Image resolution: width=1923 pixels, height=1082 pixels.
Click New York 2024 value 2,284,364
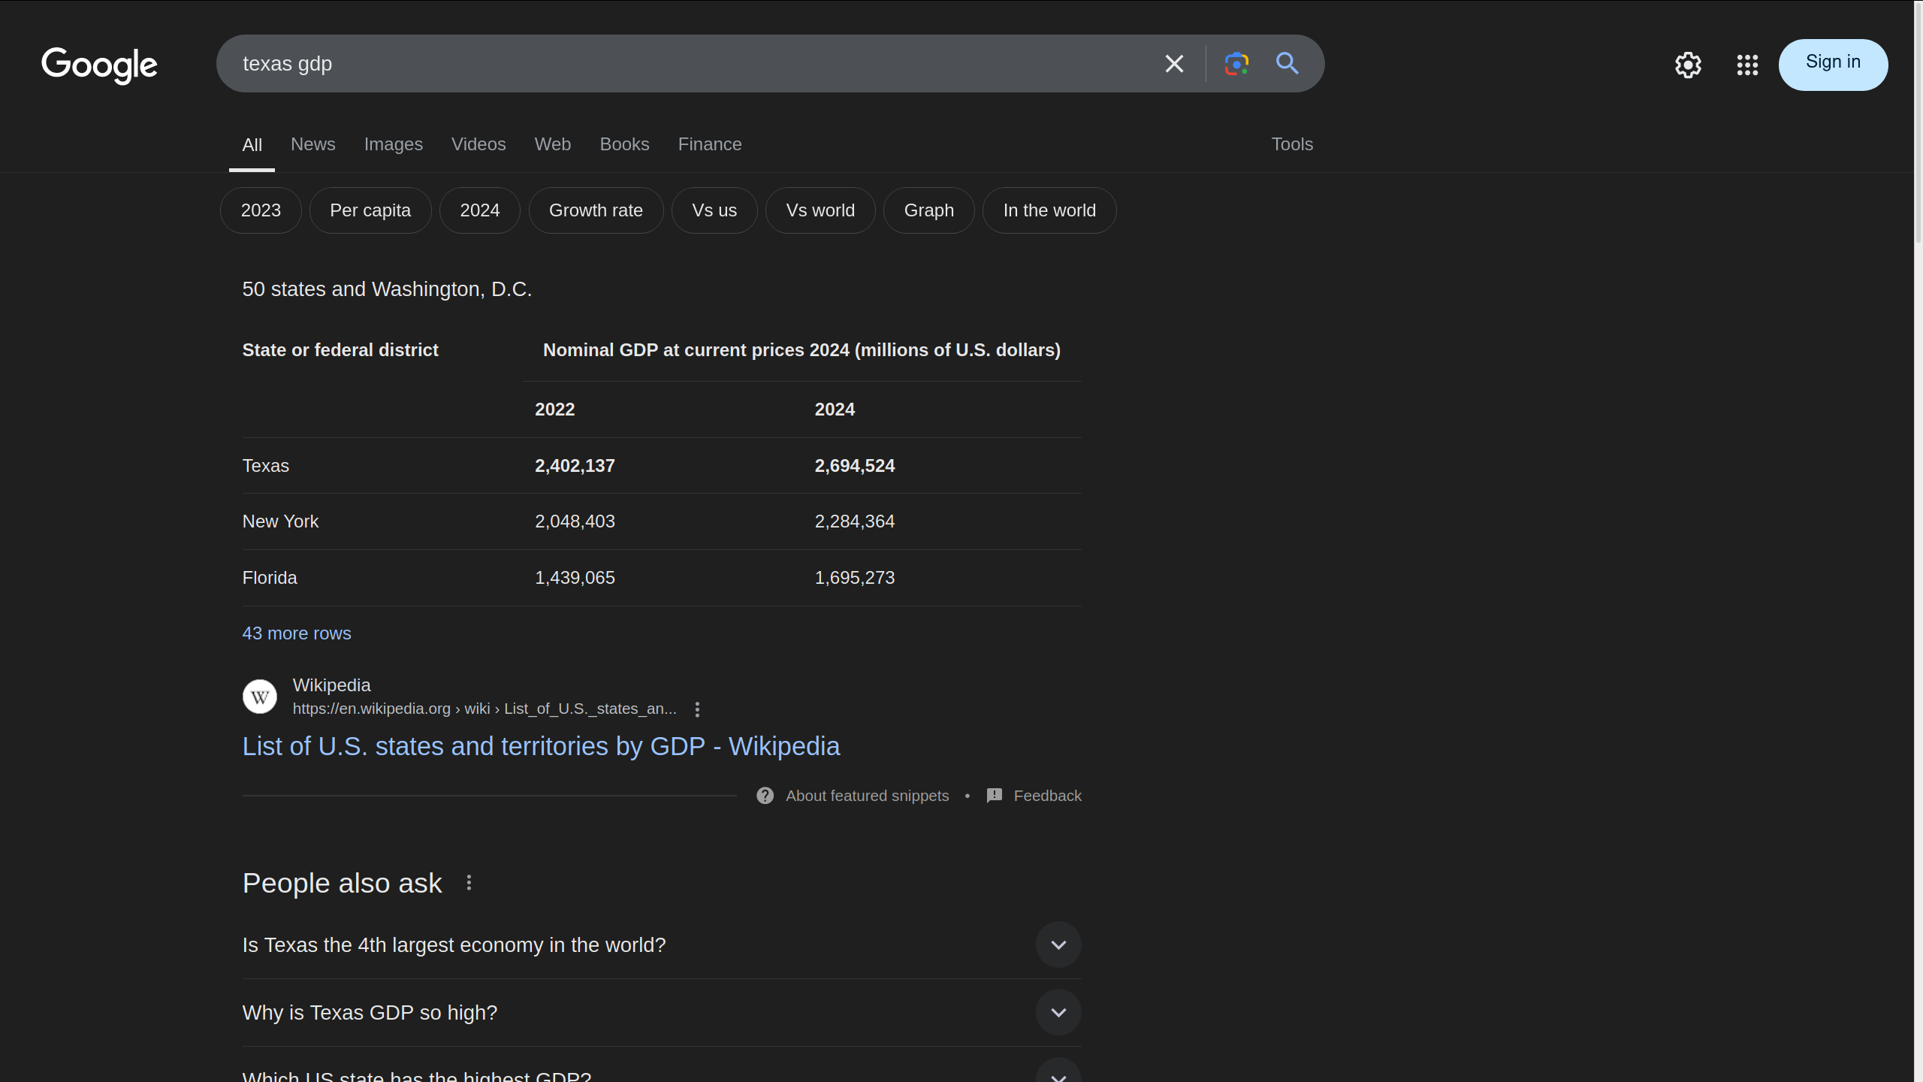tap(855, 521)
